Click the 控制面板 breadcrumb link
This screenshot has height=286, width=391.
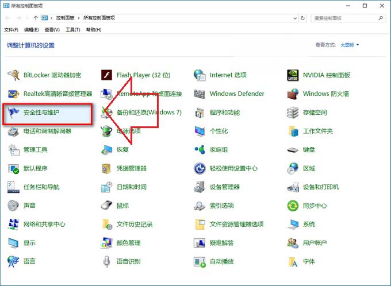(x=65, y=18)
